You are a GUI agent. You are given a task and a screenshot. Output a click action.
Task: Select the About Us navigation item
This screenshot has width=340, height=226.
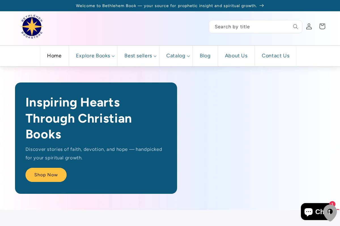236,56
